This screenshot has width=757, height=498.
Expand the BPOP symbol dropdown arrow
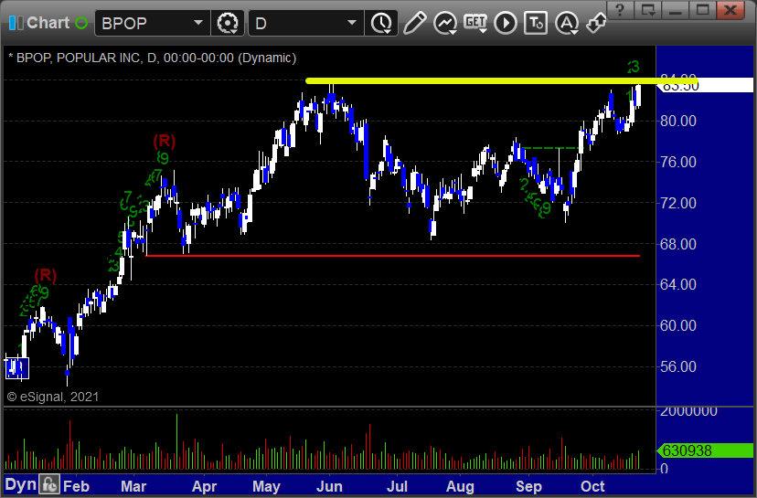tap(198, 23)
